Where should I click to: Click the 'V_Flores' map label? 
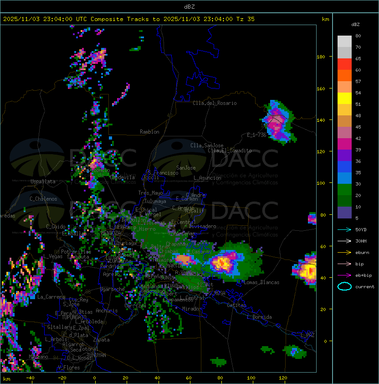click(69, 368)
